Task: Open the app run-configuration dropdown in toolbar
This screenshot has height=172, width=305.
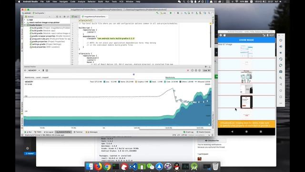Action: pyautogui.click(x=164, y=13)
